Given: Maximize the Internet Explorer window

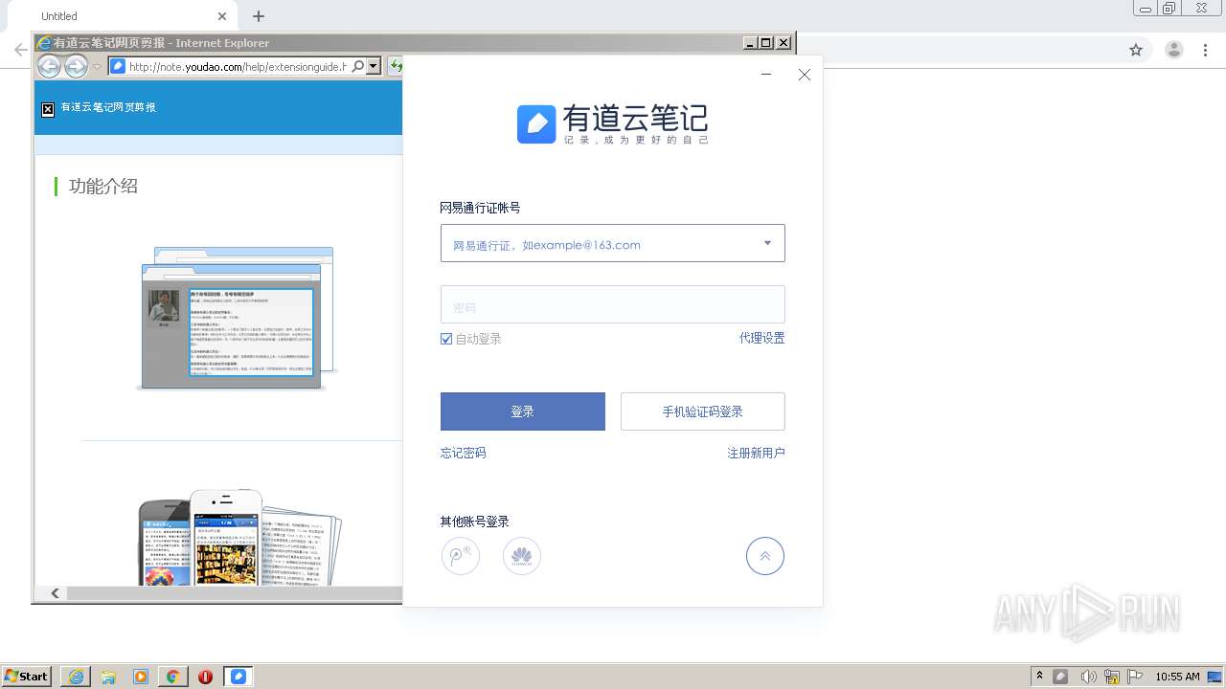Looking at the screenshot, I should coord(765,42).
